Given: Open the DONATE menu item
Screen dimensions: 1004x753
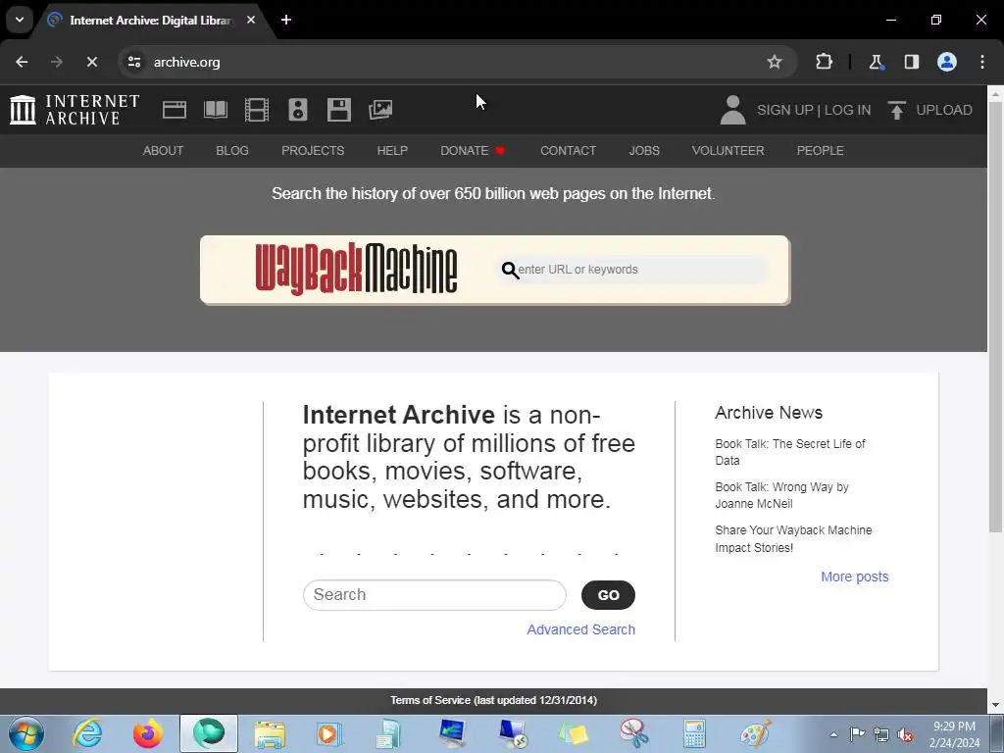Looking at the screenshot, I should 473,150.
